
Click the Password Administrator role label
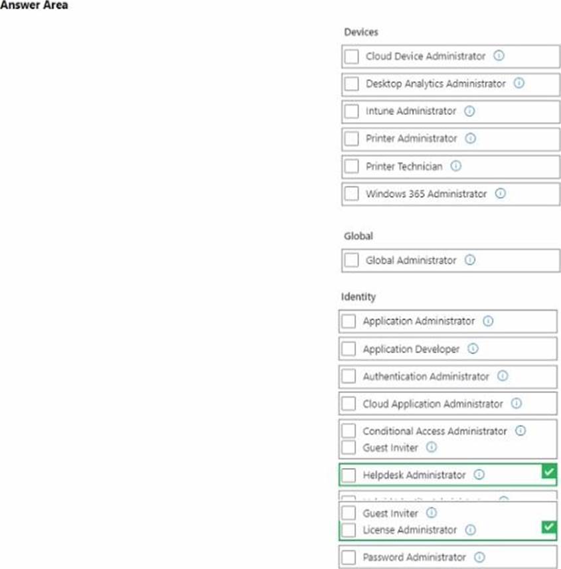(x=414, y=557)
